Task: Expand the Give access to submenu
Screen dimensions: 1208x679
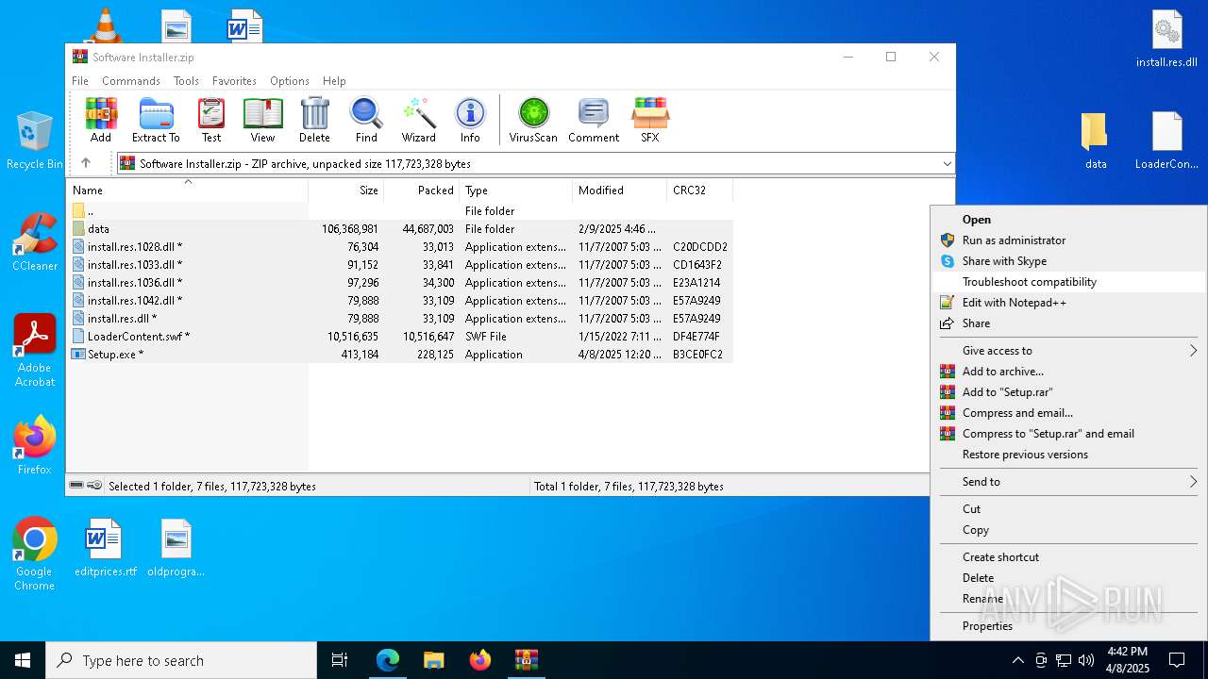Action: [1068, 350]
